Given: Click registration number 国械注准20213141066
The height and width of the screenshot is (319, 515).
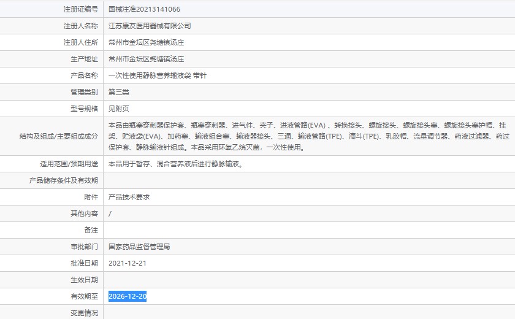Looking at the screenshot, I should [144, 9].
